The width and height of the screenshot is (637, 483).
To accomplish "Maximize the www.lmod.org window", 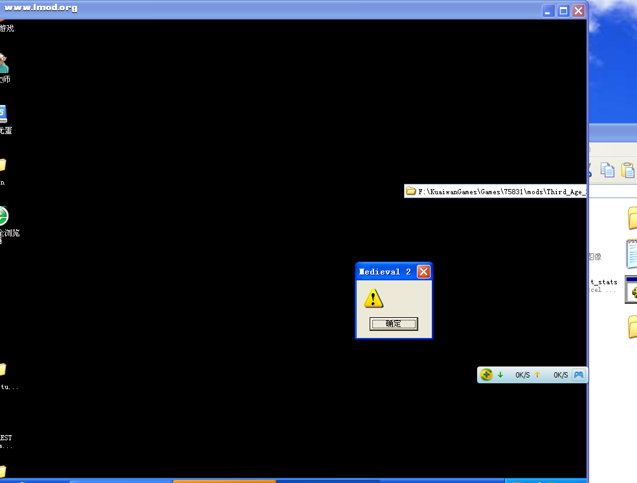I will pyautogui.click(x=563, y=10).
